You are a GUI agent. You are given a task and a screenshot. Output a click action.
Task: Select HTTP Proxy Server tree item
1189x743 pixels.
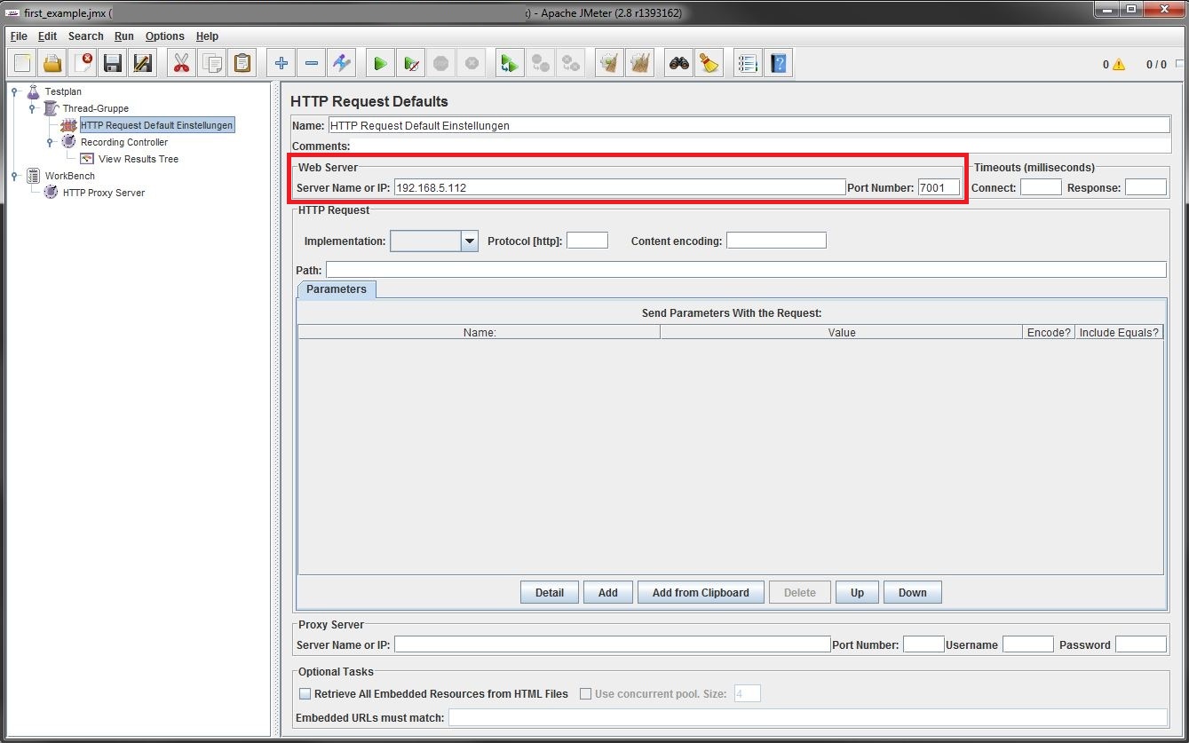(104, 193)
